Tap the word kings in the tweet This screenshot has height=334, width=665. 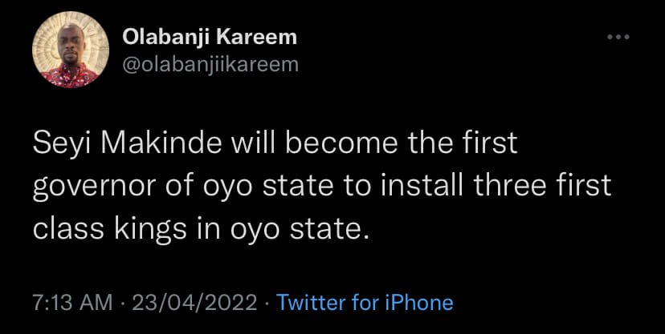pos(144,228)
